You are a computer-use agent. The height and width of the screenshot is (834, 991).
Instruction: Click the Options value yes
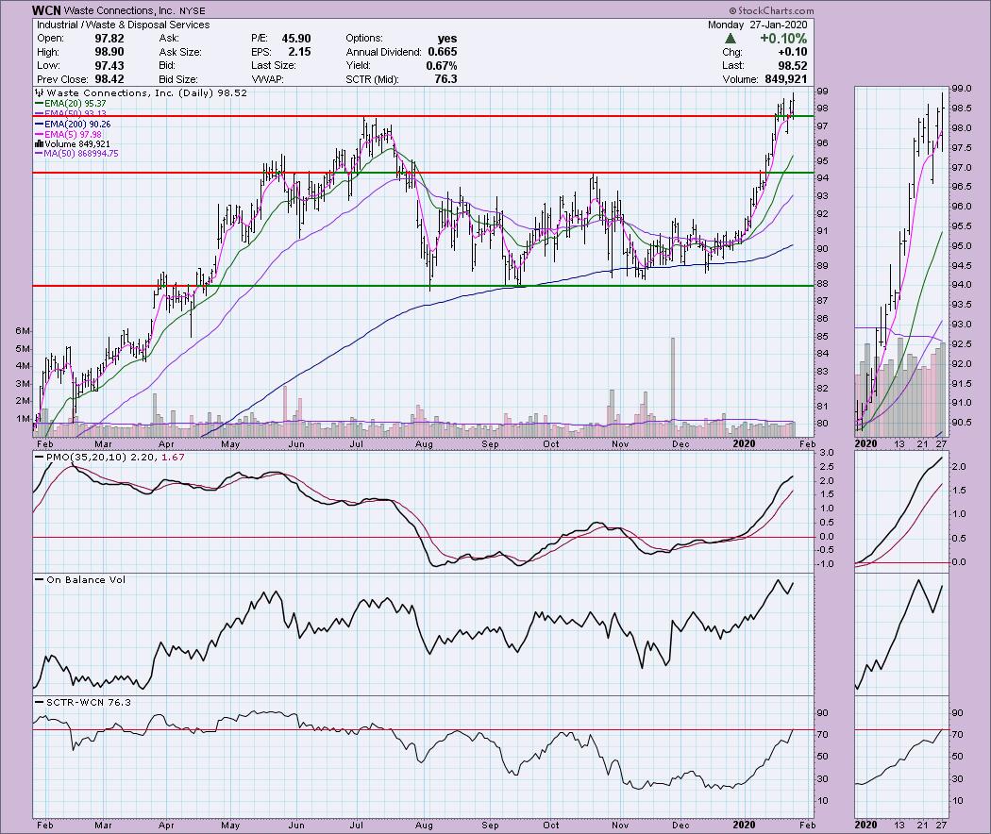click(x=446, y=39)
